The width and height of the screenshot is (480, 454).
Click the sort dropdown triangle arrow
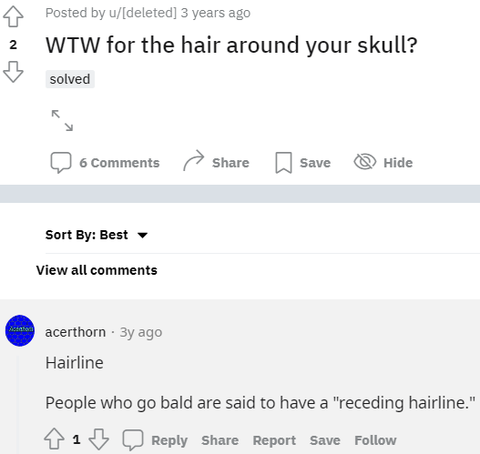142,235
